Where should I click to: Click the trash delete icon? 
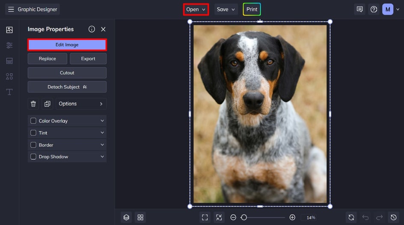33,104
